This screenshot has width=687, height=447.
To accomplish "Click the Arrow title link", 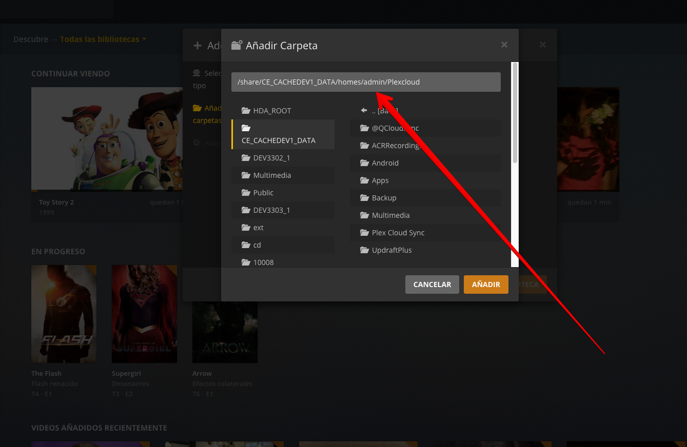I will click(202, 374).
